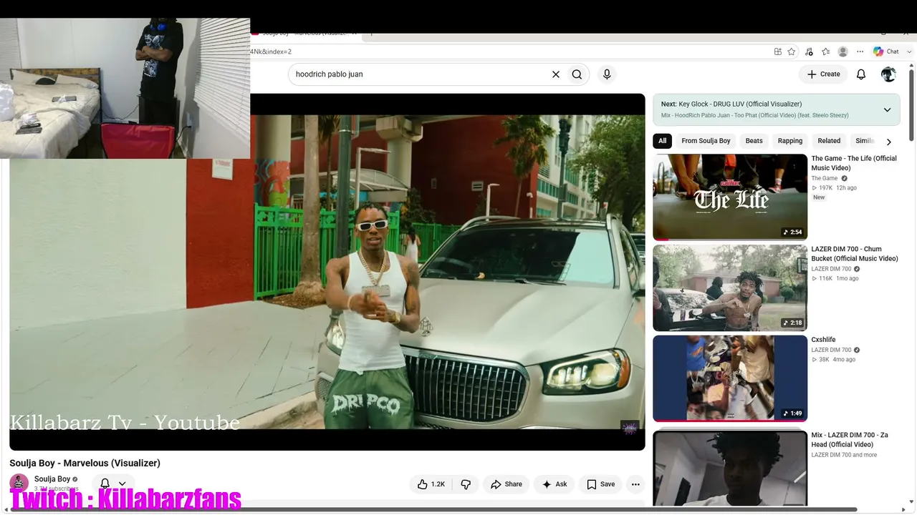The image size is (917, 515).
Task: Open the browser favorites list icon
Action: [826, 51]
